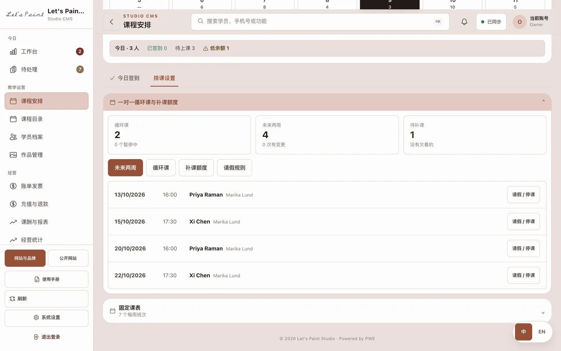561x351 pixels.
Task: Click 请假 / 停课 for 15/10/2026 Xi Chen
Action: point(523,221)
